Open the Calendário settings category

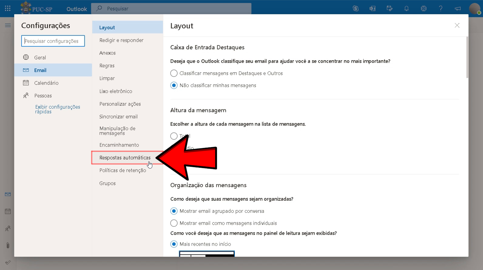pos(53,83)
